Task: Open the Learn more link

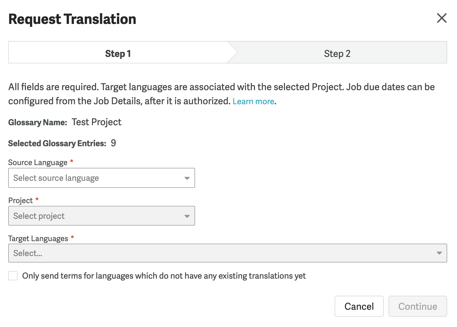Action: click(x=253, y=101)
